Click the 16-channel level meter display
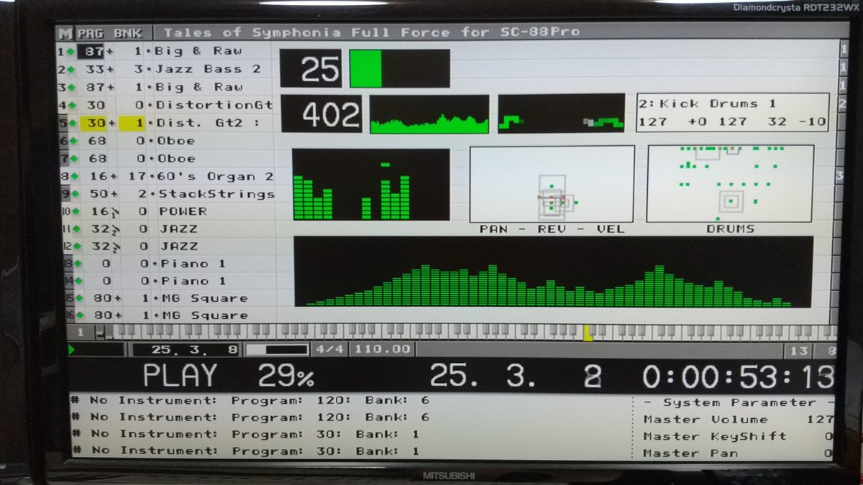Screen dimensions: 863x485 371,185
